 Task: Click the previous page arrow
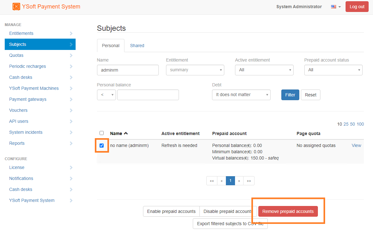[221, 181]
